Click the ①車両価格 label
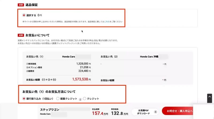 coord(31,64)
